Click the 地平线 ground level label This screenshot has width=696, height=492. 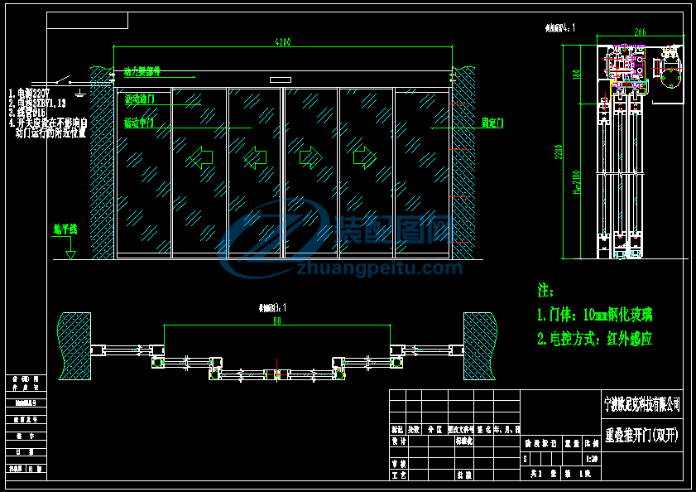point(65,228)
